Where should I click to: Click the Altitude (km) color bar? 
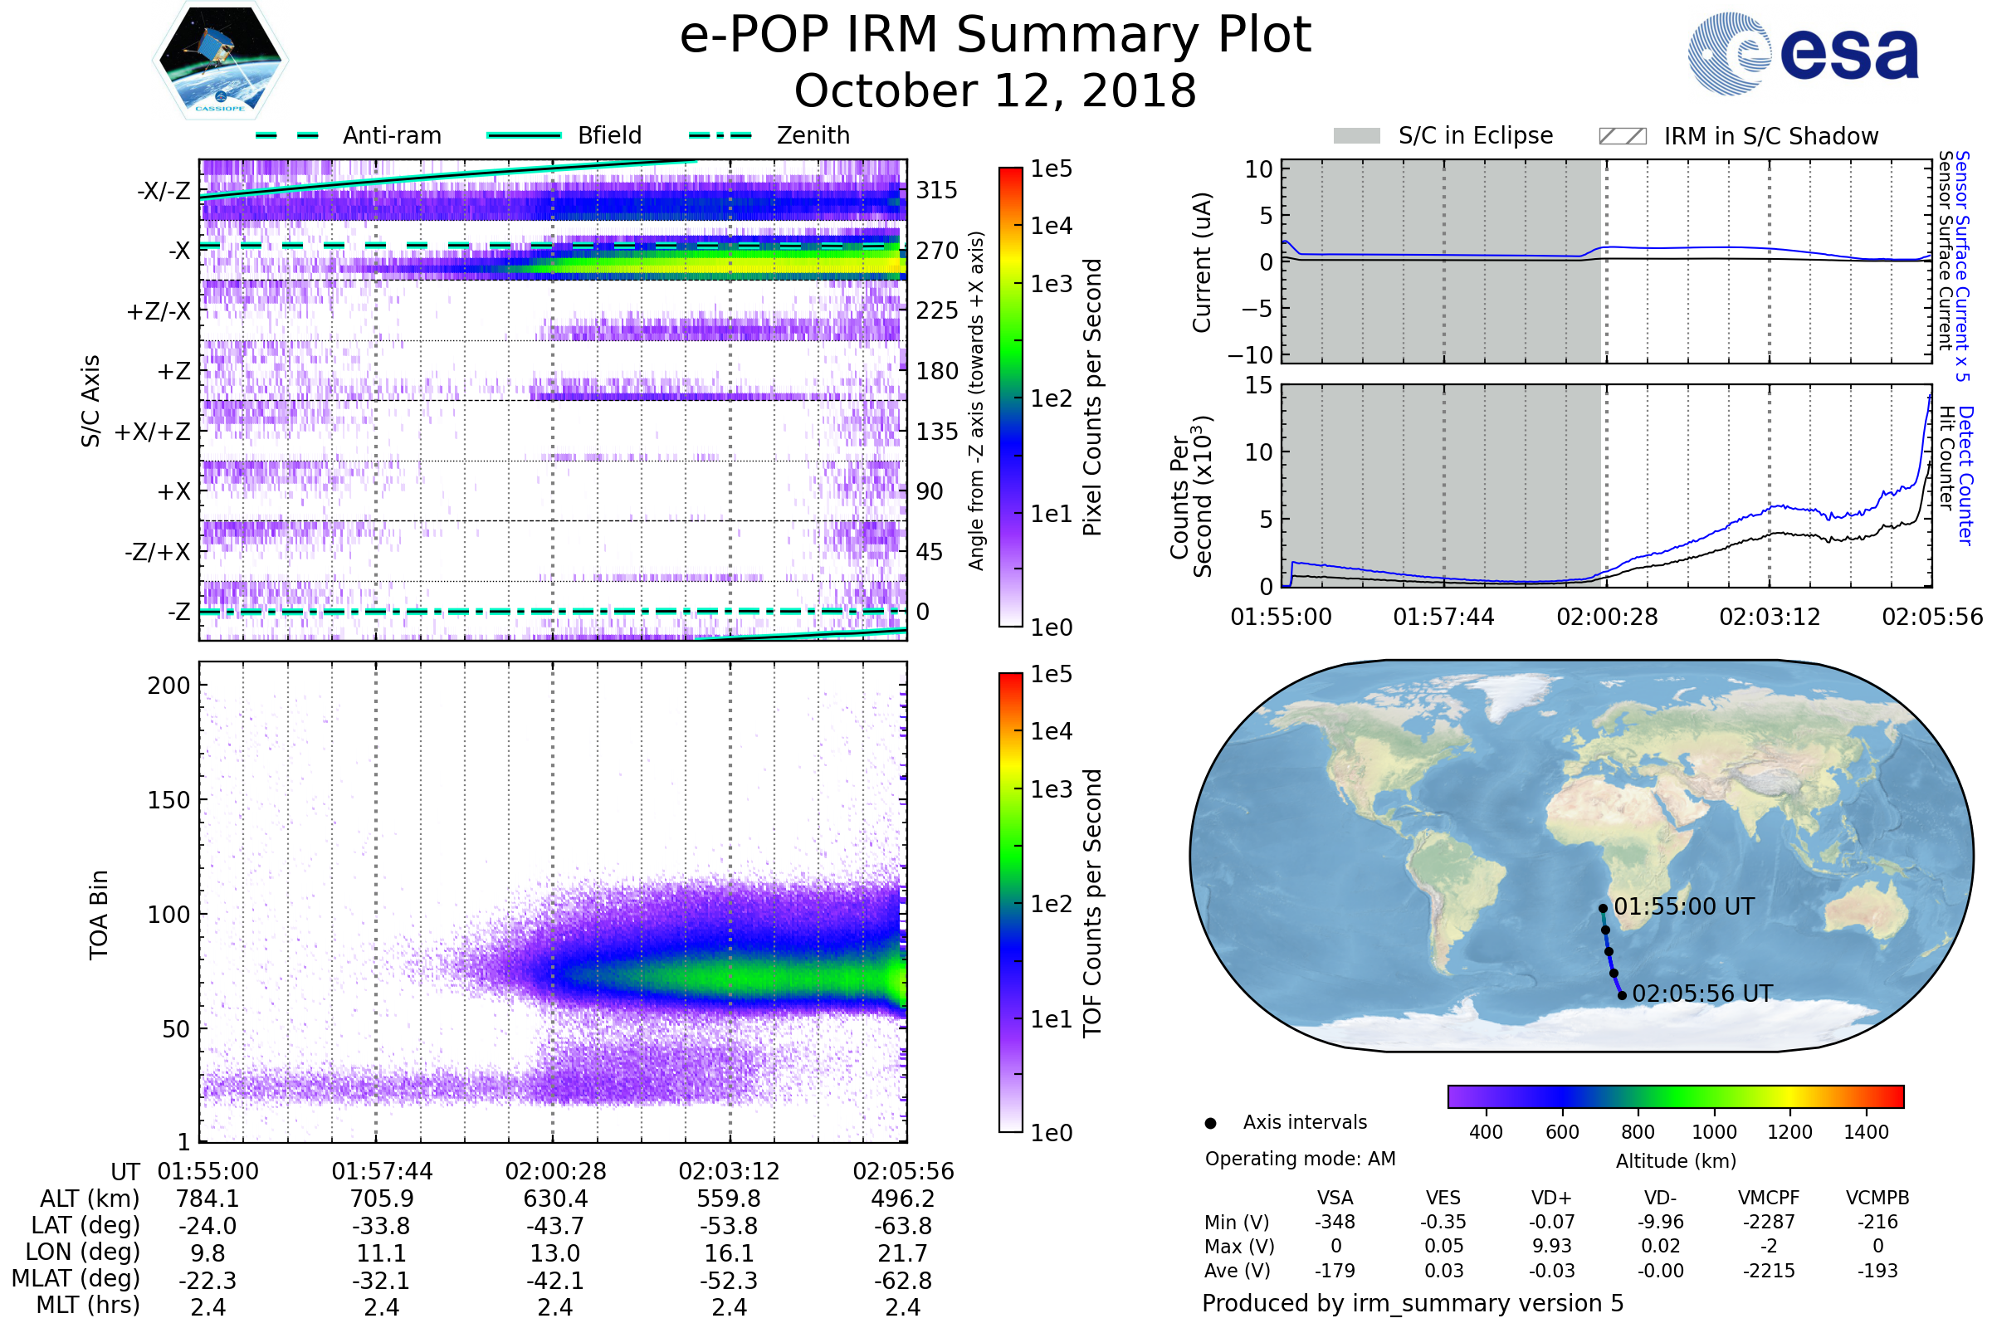1675,1096
